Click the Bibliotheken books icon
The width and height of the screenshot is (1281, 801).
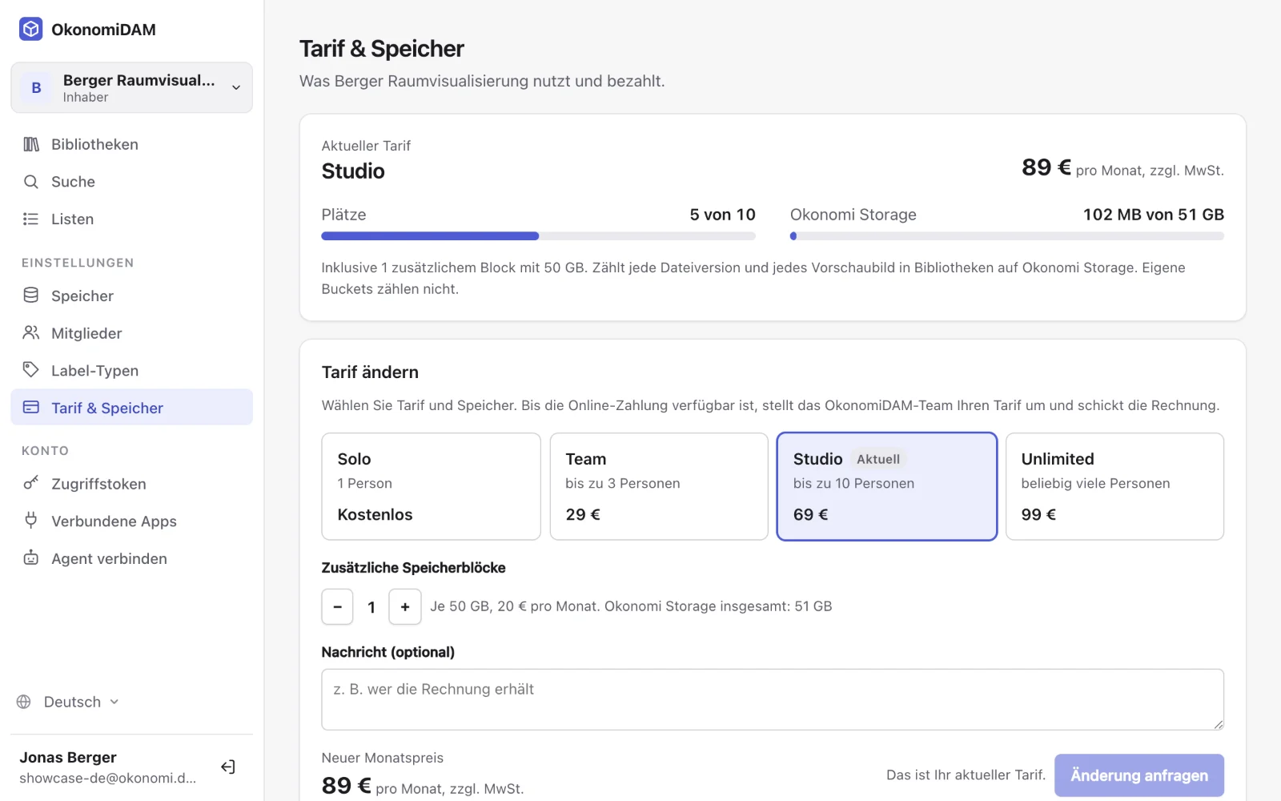[x=31, y=144]
